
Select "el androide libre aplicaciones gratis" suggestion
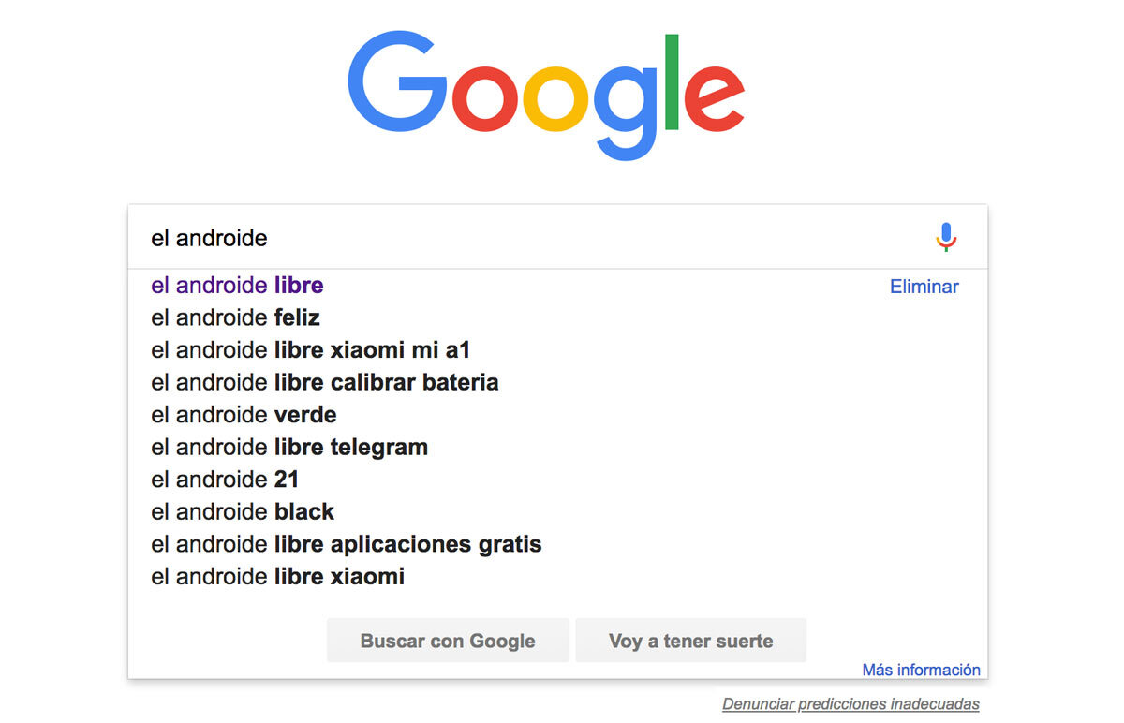click(346, 544)
